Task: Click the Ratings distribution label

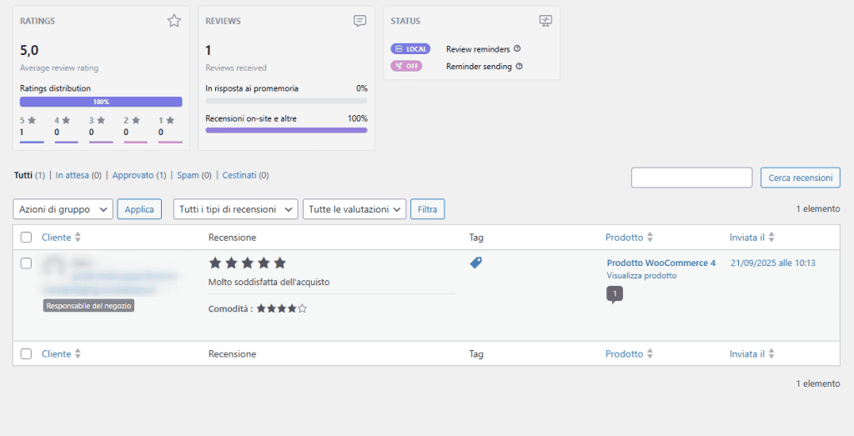Action: click(56, 88)
